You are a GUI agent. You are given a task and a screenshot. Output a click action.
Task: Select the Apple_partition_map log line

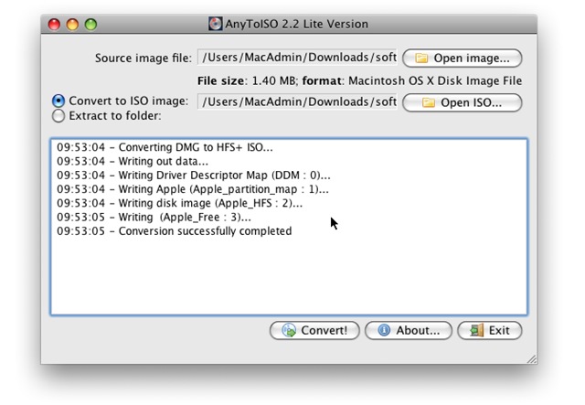[x=192, y=189]
